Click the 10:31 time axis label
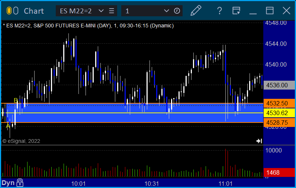This screenshot has height=188, width=296. (152, 184)
